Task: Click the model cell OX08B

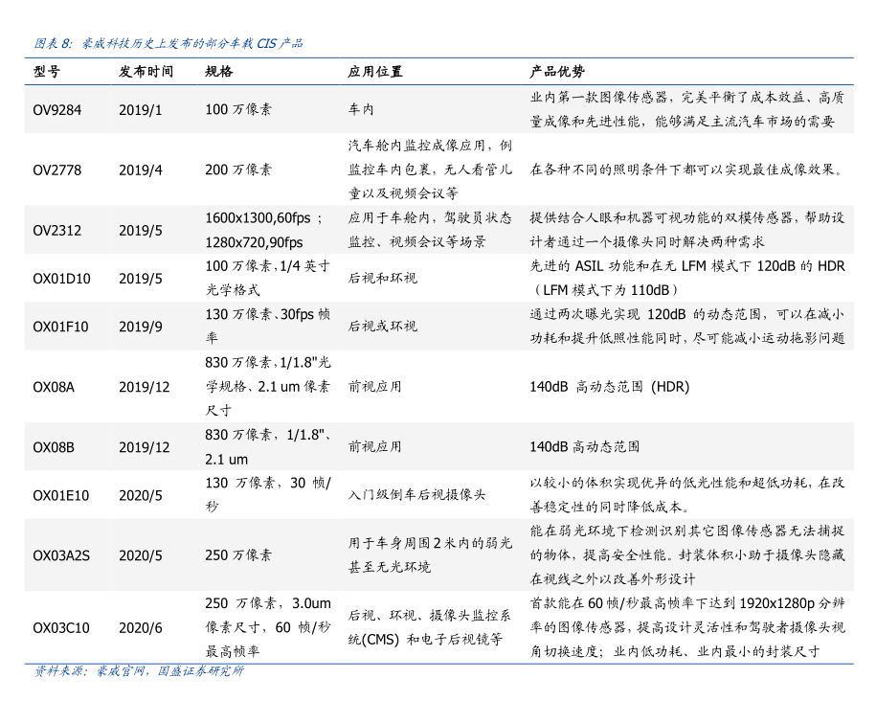Action: coord(54,447)
